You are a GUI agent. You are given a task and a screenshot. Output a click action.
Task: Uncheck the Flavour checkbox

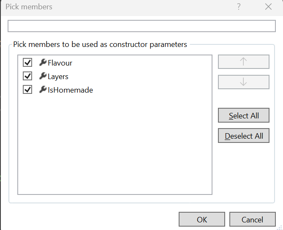[x=28, y=63]
